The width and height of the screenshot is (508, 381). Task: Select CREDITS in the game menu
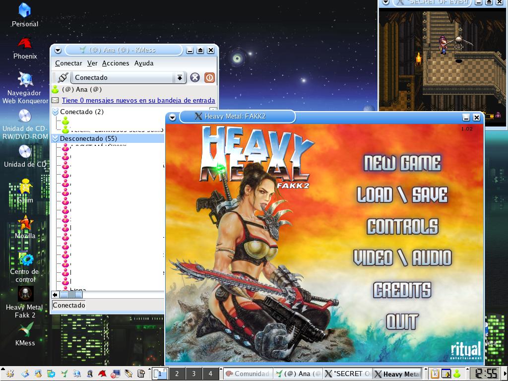402,290
